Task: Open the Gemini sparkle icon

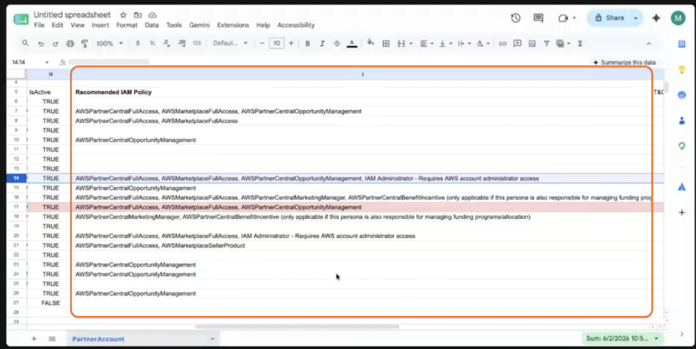Action: click(656, 18)
